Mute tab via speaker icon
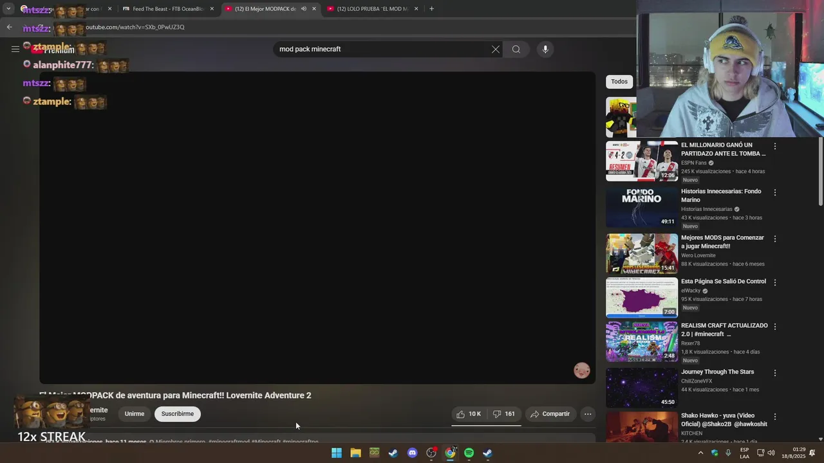Viewport: 824px width, 463px height. pos(303,9)
